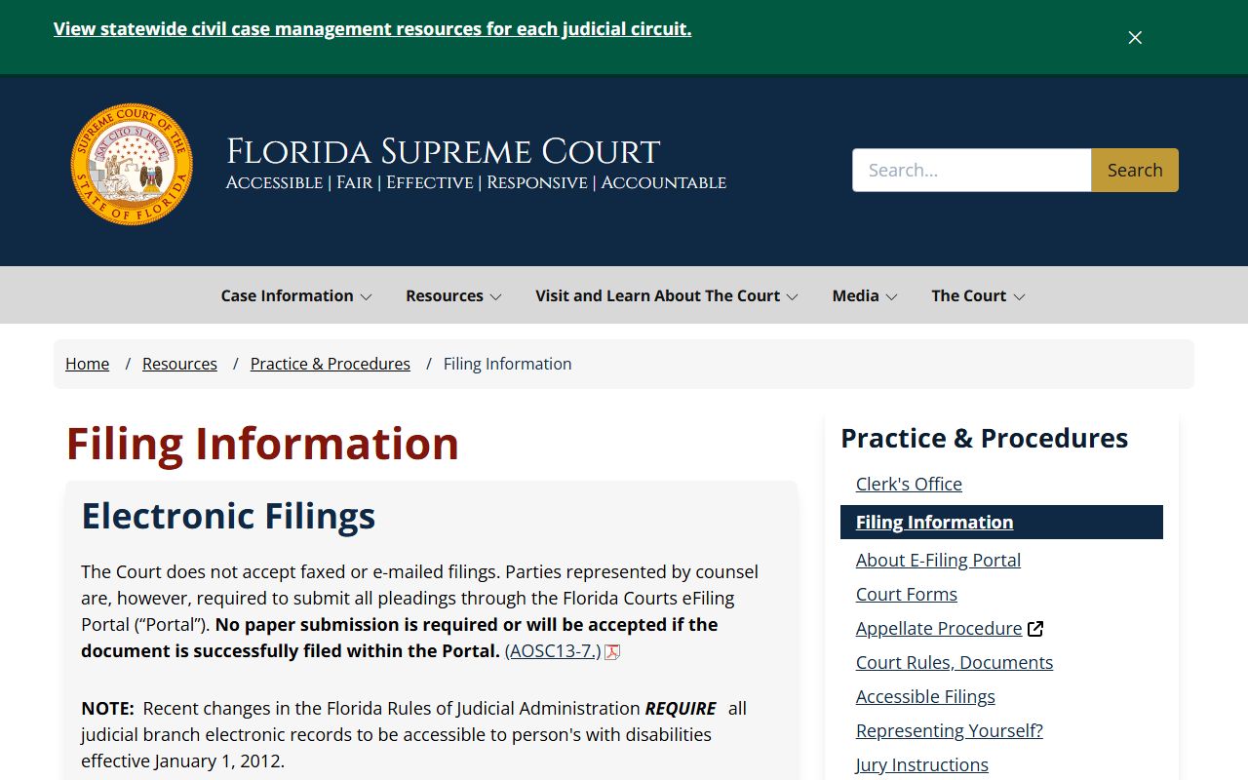1248x780 pixels.
Task: Focus the Search text field
Action: click(x=972, y=170)
